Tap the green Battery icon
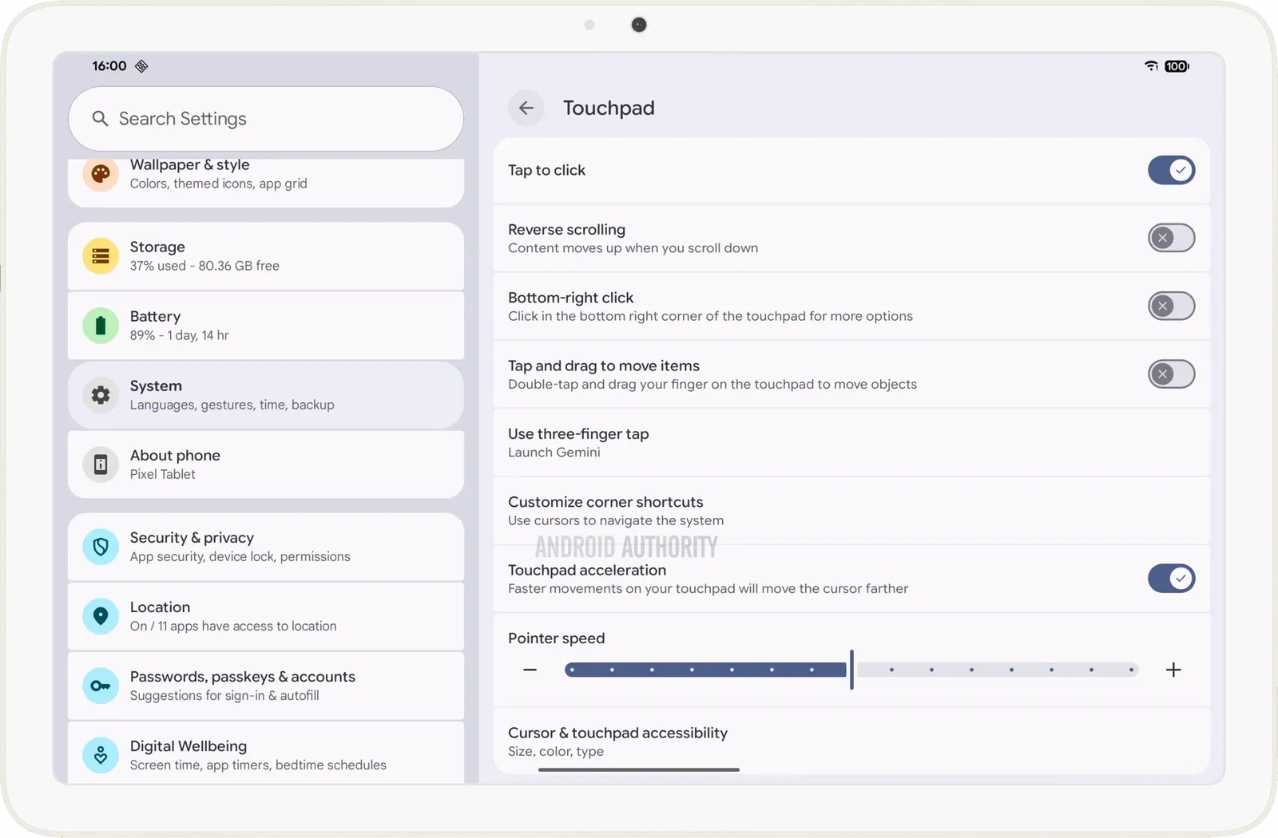This screenshot has height=838, width=1278. tap(101, 326)
